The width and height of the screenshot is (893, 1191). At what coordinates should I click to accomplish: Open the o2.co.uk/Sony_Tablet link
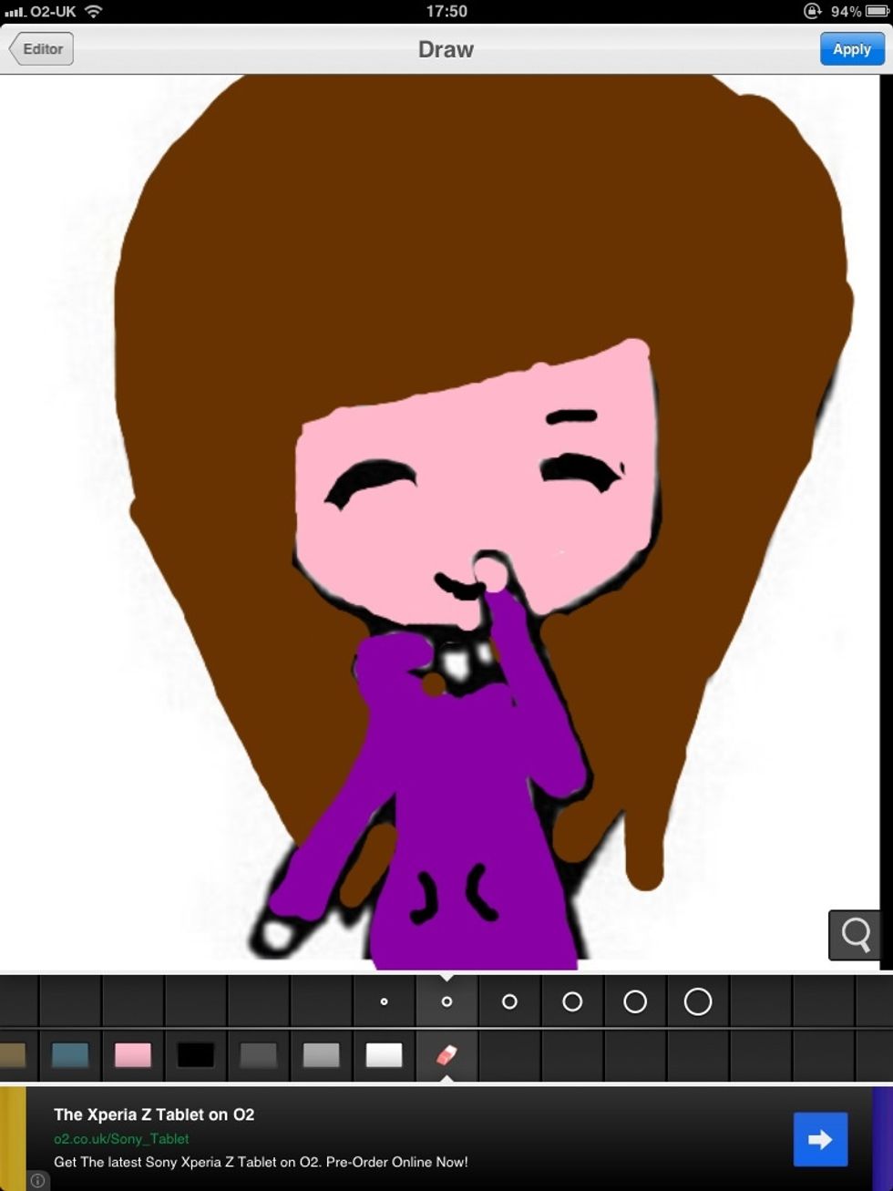click(121, 1139)
